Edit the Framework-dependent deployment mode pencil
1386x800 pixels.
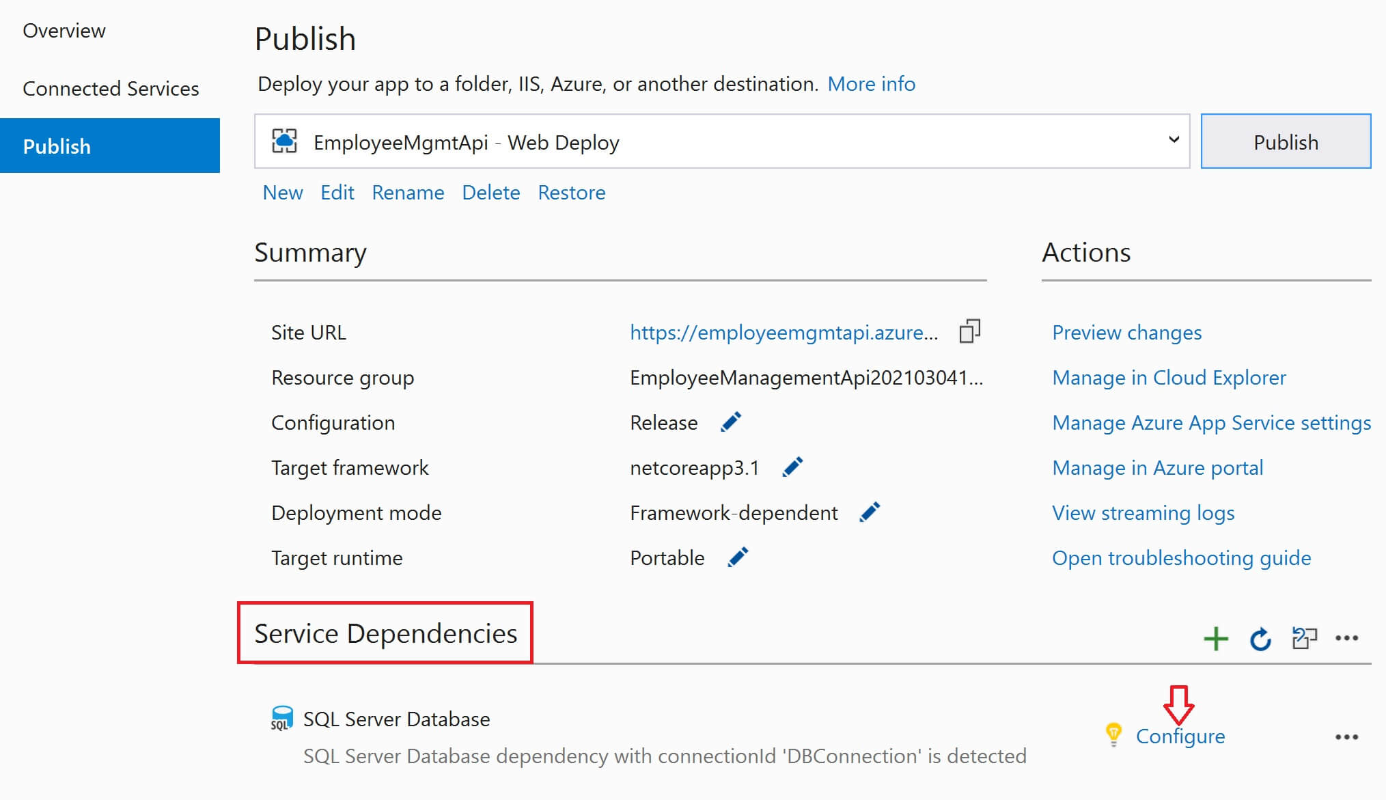pyautogui.click(x=870, y=512)
